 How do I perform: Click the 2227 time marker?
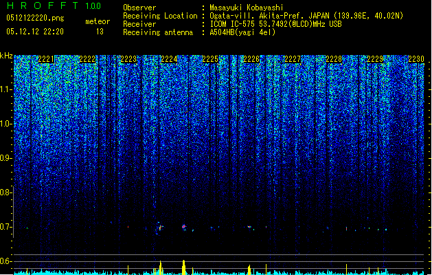(x=293, y=59)
